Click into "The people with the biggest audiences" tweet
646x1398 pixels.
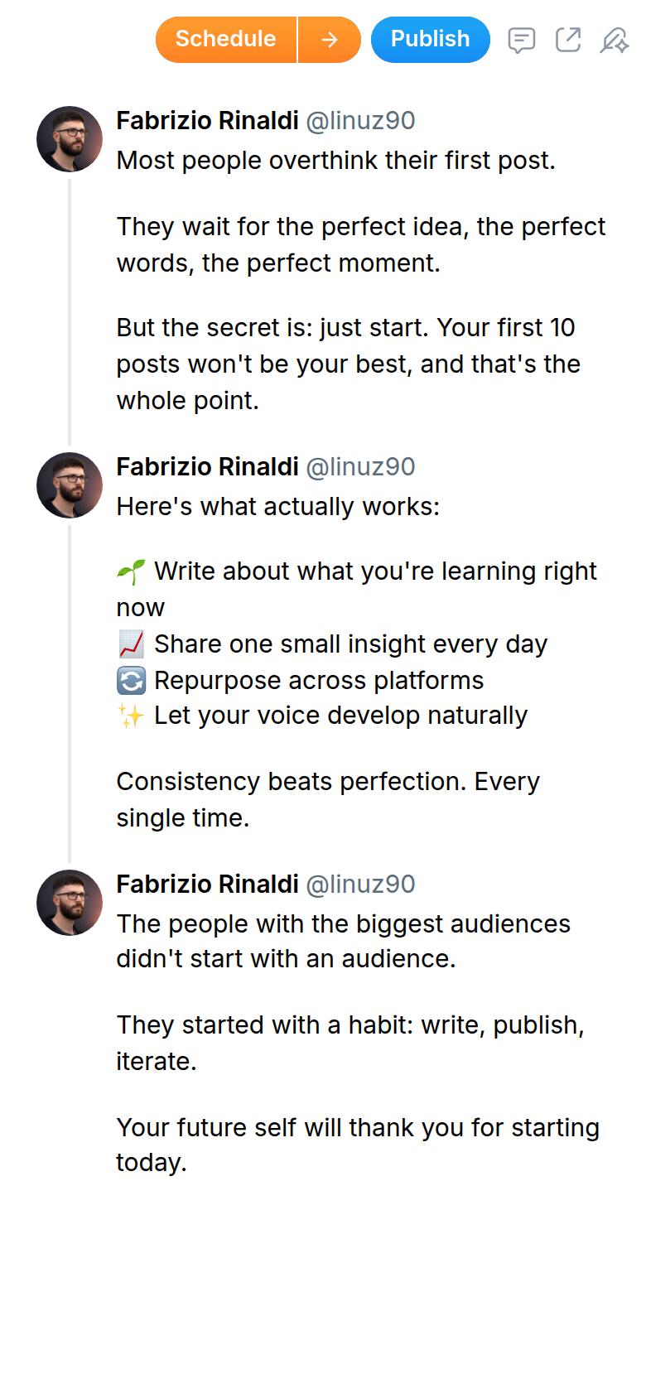343,924
